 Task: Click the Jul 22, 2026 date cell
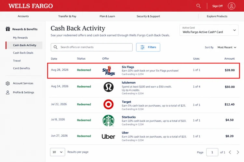pyautogui.click(x=59, y=104)
